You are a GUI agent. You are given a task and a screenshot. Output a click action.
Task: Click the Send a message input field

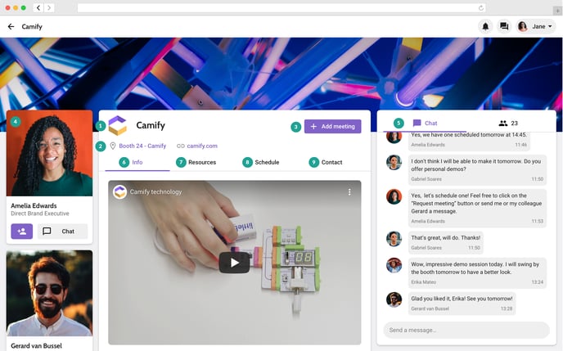pos(466,331)
